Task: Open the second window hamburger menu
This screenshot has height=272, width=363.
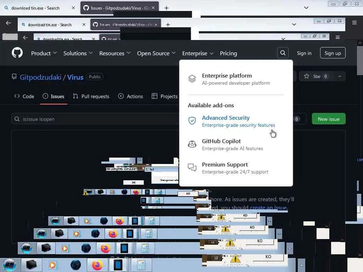Action: pos(337,37)
